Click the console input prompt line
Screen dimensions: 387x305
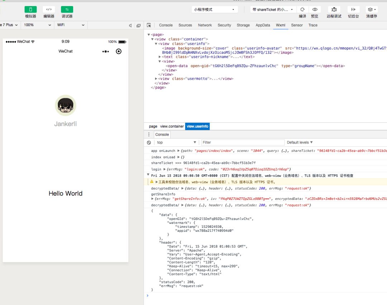[x=267, y=296]
